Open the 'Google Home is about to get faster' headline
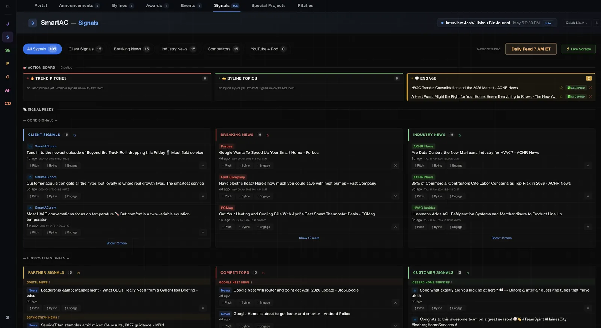Image resolution: width=601 pixels, height=328 pixels. coord(291,314)
